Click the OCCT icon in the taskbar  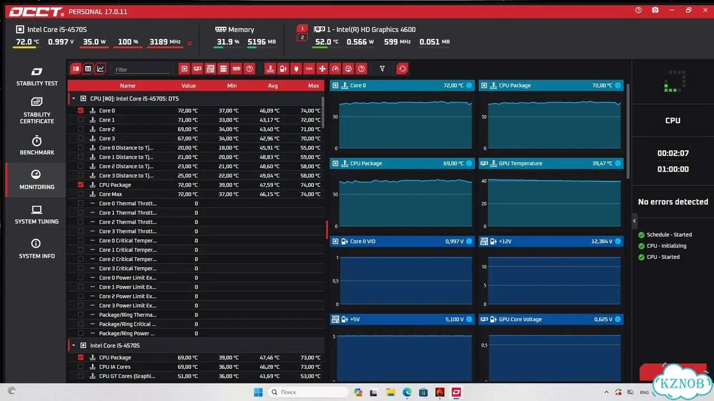(456, 392)
